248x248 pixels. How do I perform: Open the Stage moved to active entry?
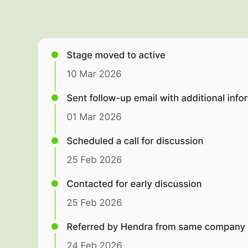coord(116,55)
